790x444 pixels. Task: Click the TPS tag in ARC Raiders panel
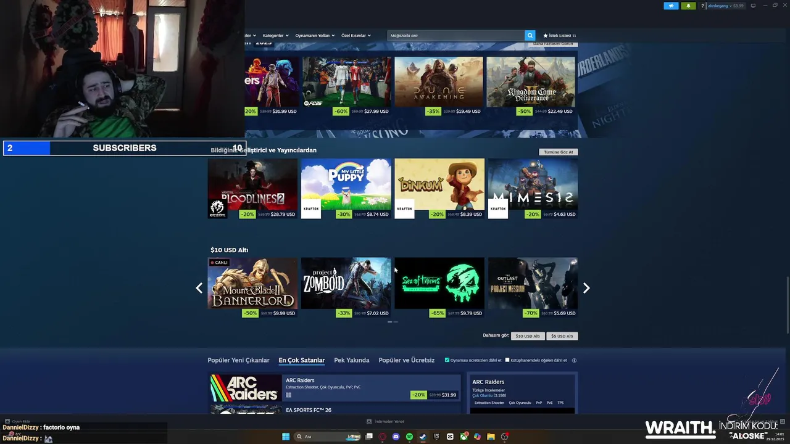pyautogui.click(x=560, y=403)
